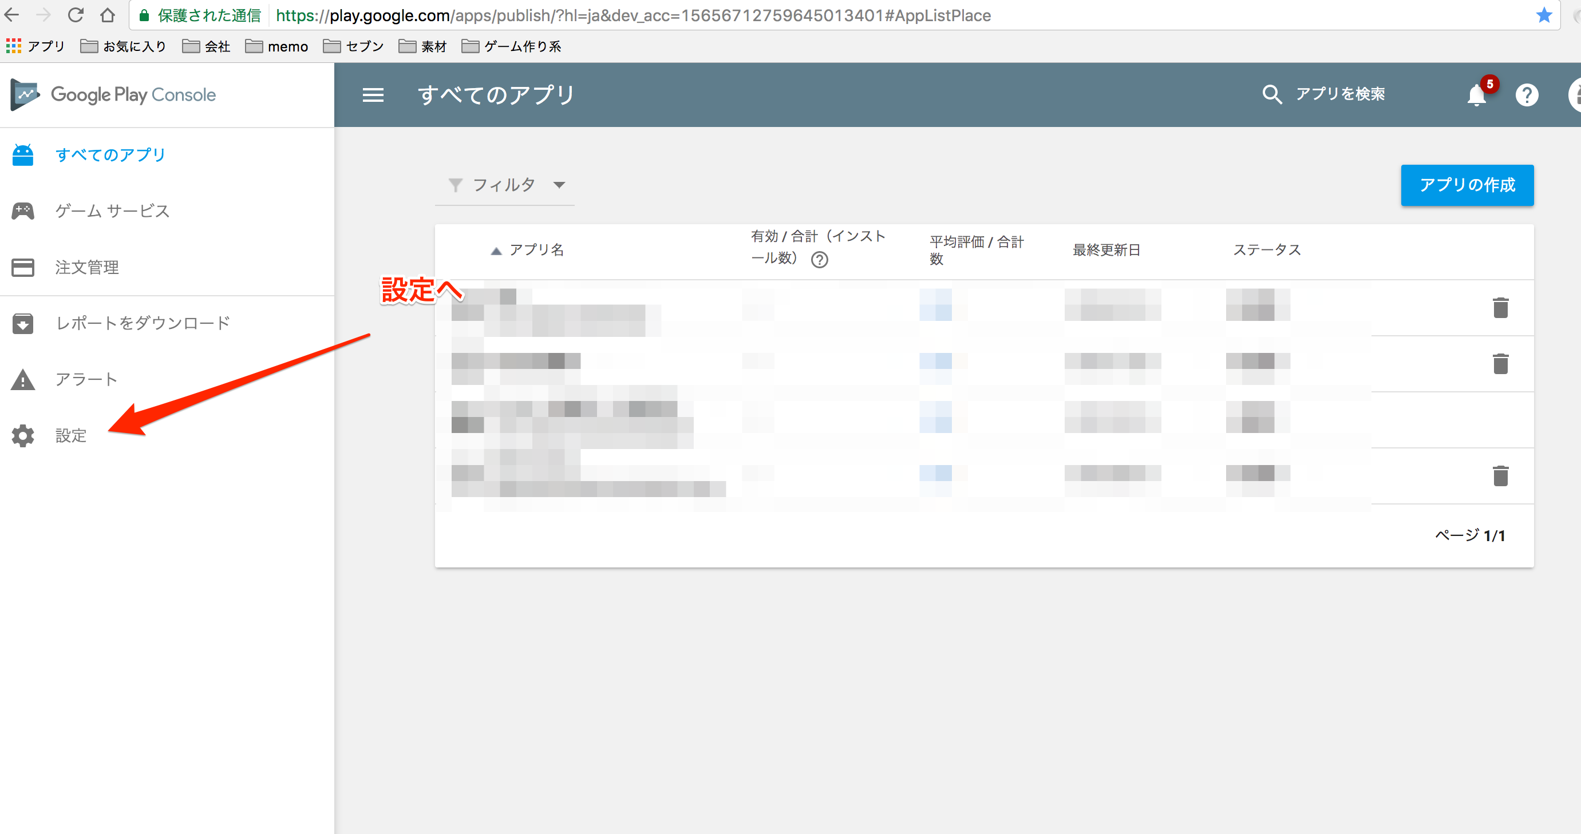Open help via the question mark icon
The height and width of the screenshot is (834, 1581).
tap(1527, 95)
